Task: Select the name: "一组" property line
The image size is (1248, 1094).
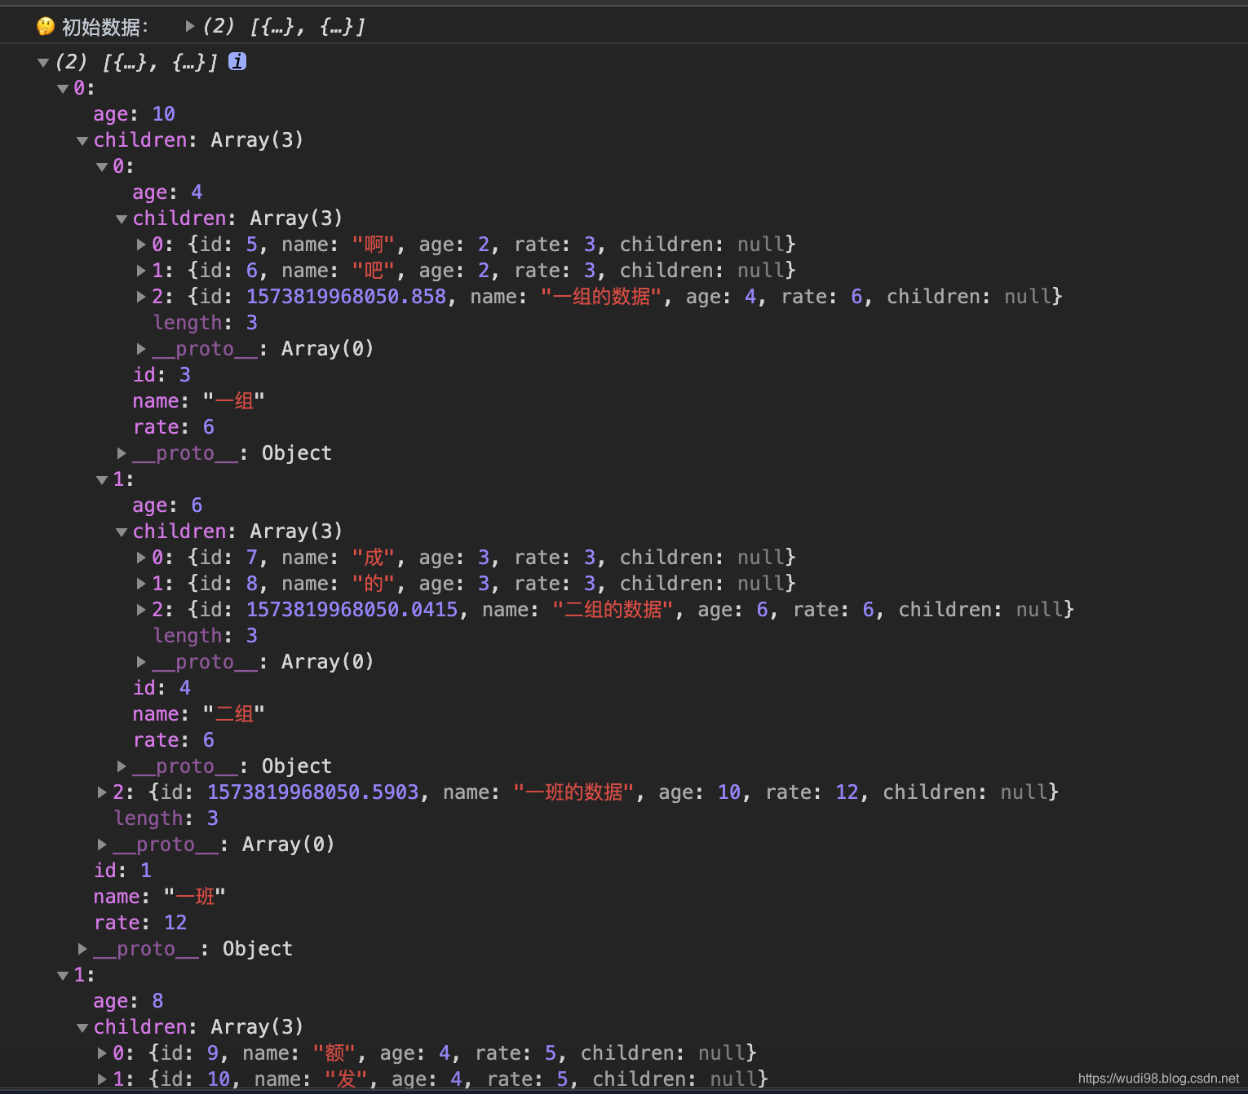Action: [x=198, y=401]
